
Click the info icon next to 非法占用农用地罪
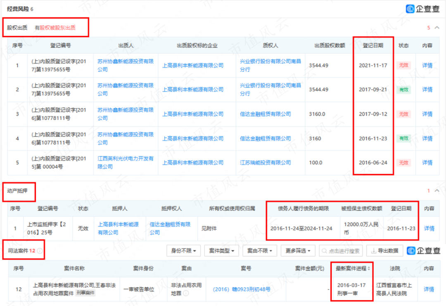pyautogui.click(x=186, y=293)
